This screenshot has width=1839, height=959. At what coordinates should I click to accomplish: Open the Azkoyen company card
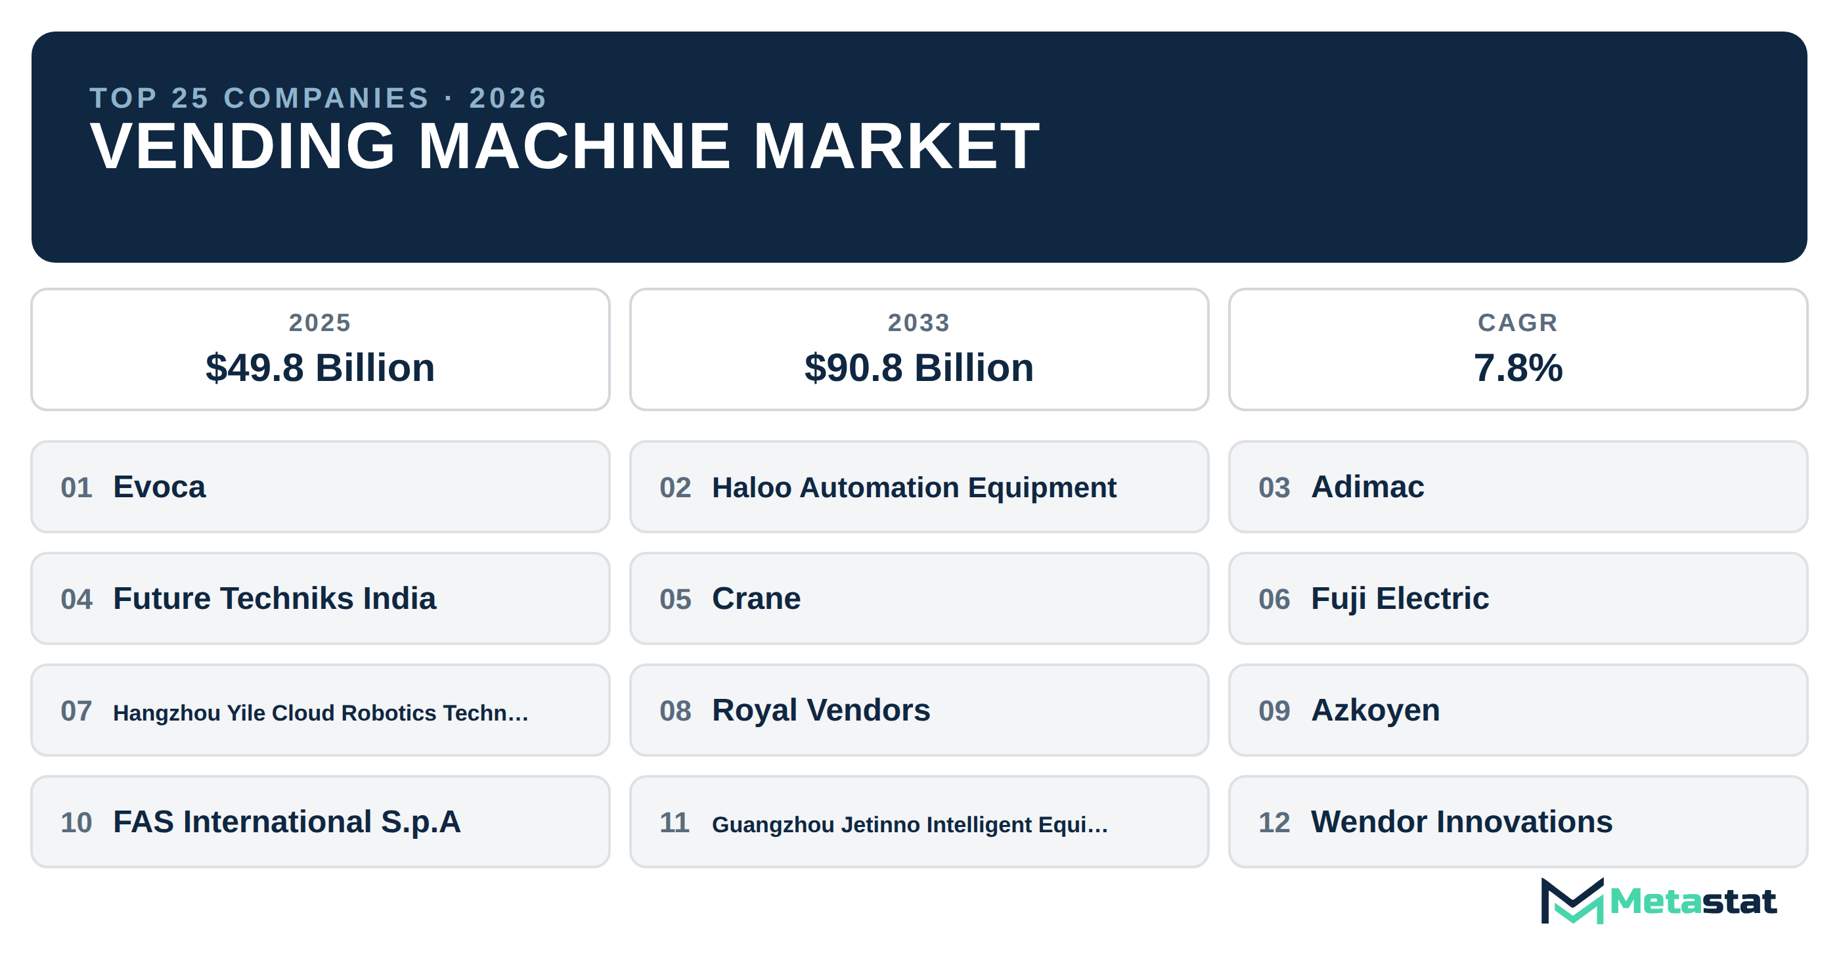pos(1518,711)
